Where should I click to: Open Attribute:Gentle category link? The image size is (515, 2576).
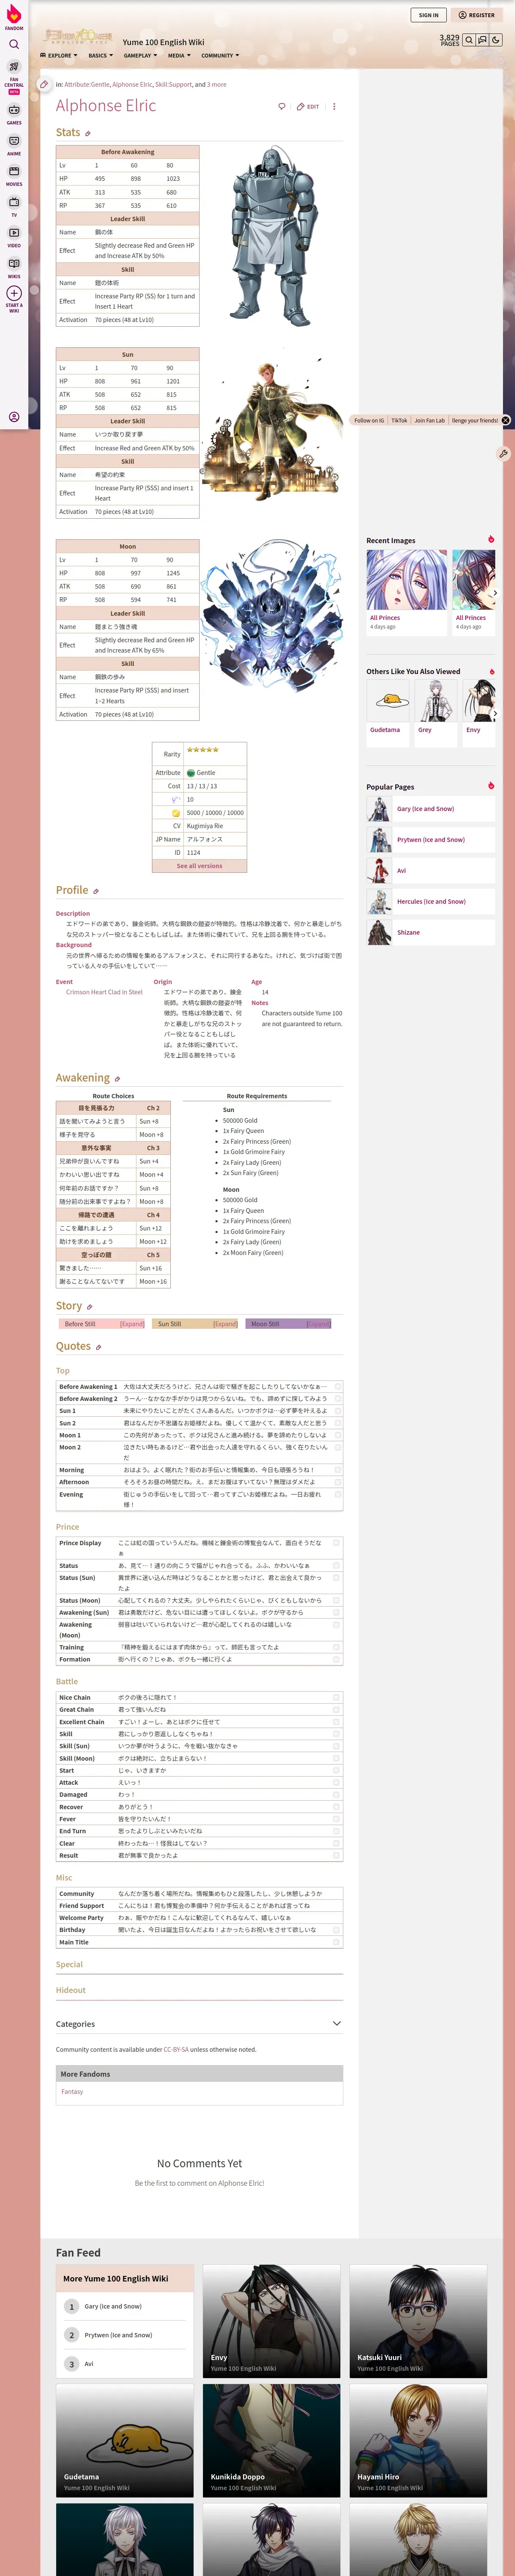click(87, 85)
